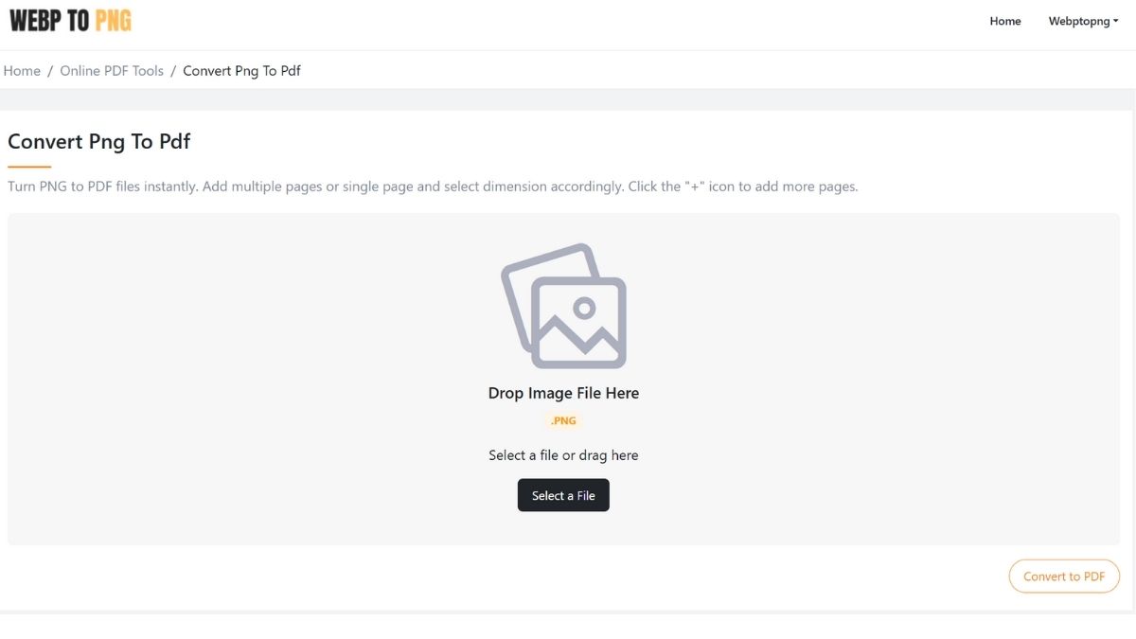The image size is (1136, 639).
Task: Open the Home breadcrumb link
Action: point(22,71)
